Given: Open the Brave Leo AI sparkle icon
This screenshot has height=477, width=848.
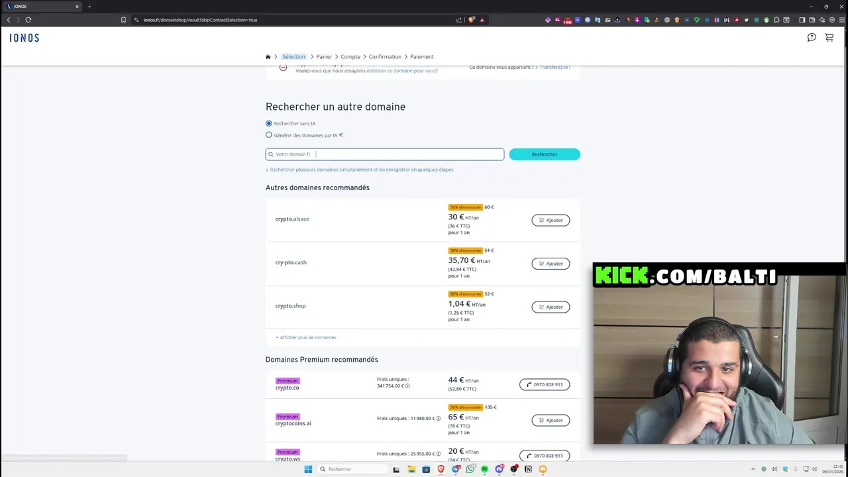Looking at the screenshot, I should click(x=822, y=20).
